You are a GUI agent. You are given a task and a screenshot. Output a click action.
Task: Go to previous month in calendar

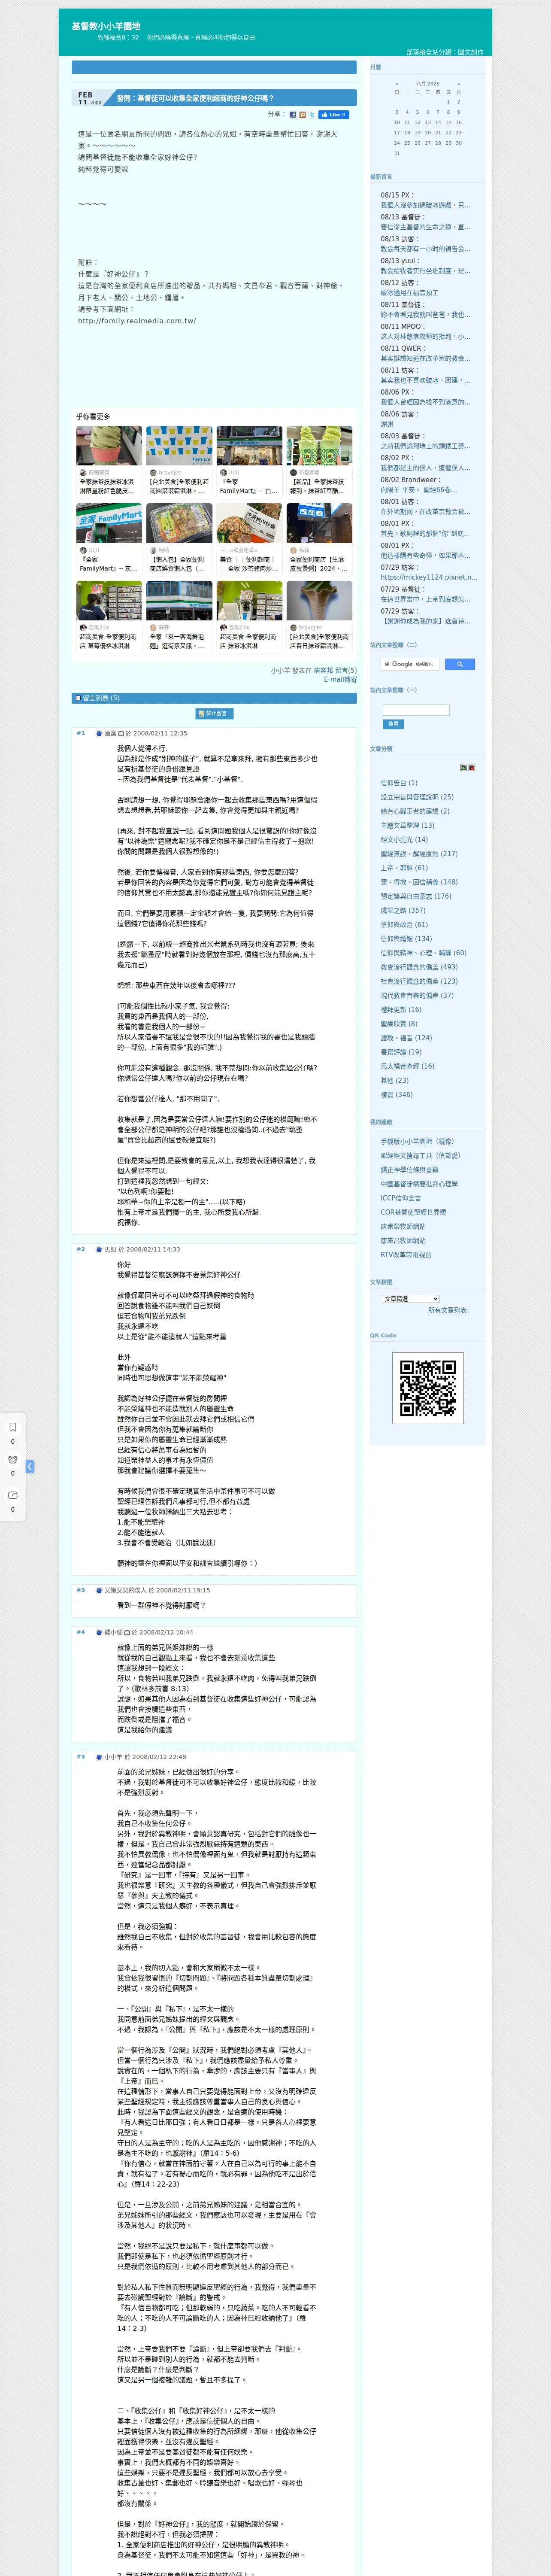(x=397, y=84)
